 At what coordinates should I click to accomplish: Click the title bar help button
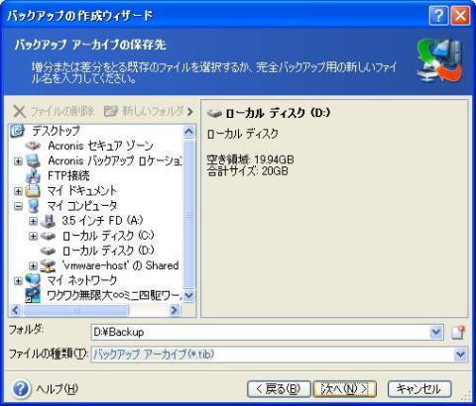[438, 15]
